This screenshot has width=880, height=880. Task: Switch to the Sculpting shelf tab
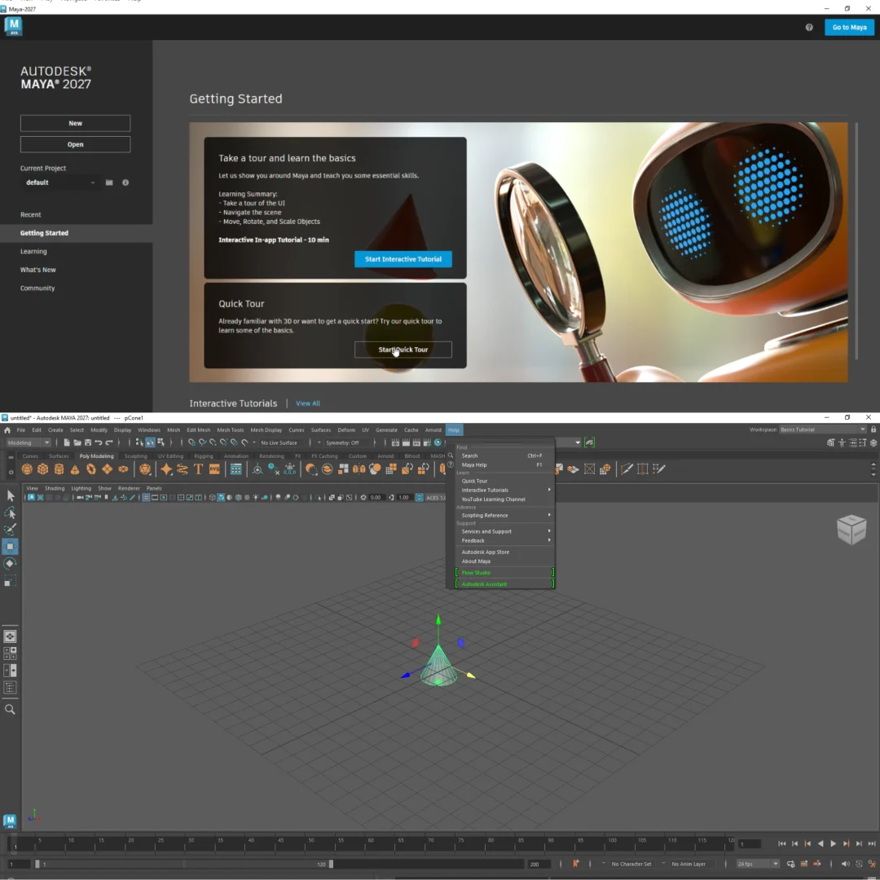pos(135,456)
